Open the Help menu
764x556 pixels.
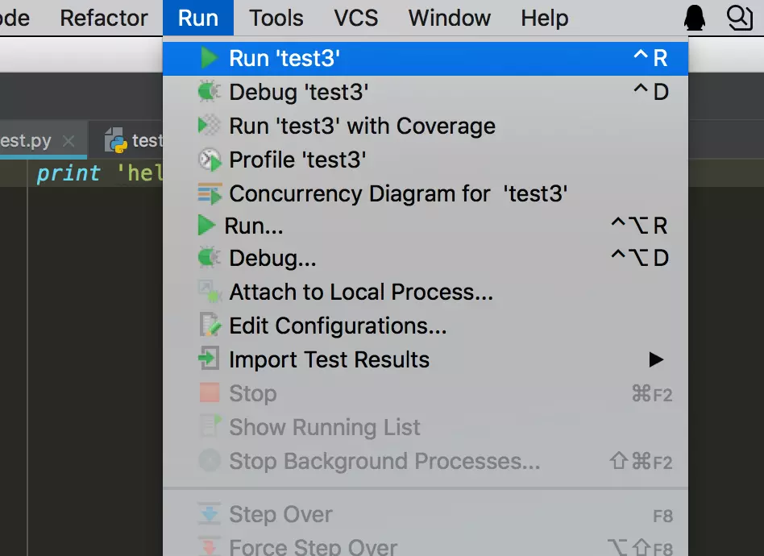pyautogui.click(x=544, y=18)
